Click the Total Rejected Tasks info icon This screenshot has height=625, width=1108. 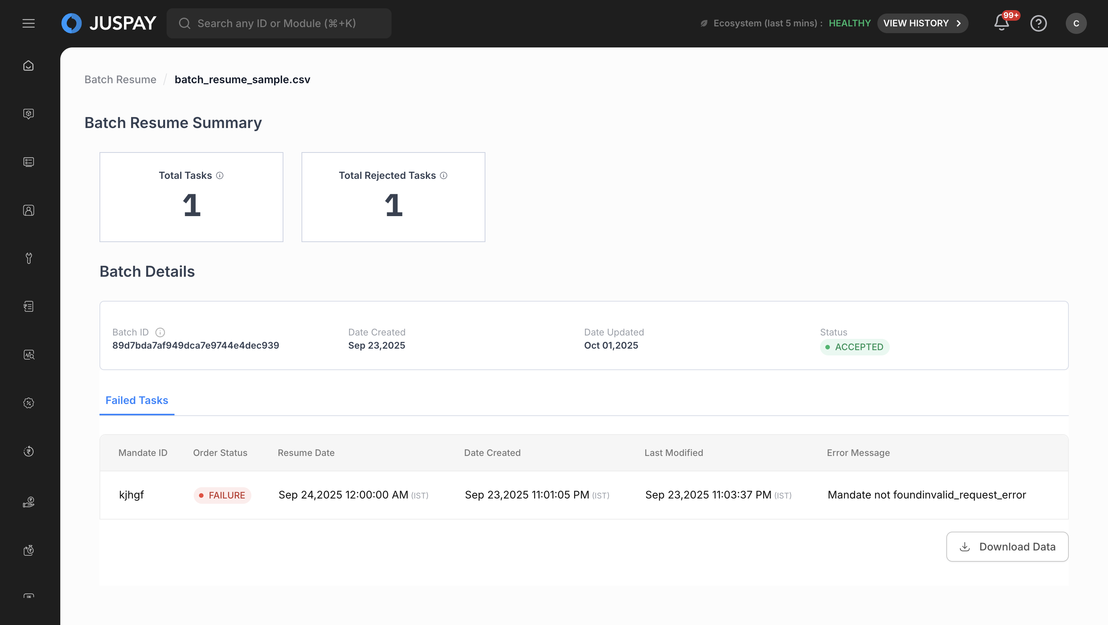(444, 175)
